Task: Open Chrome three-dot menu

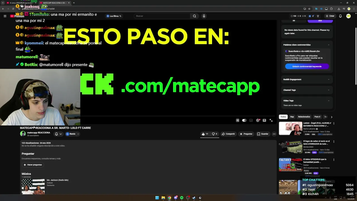Action: [353, 9]
